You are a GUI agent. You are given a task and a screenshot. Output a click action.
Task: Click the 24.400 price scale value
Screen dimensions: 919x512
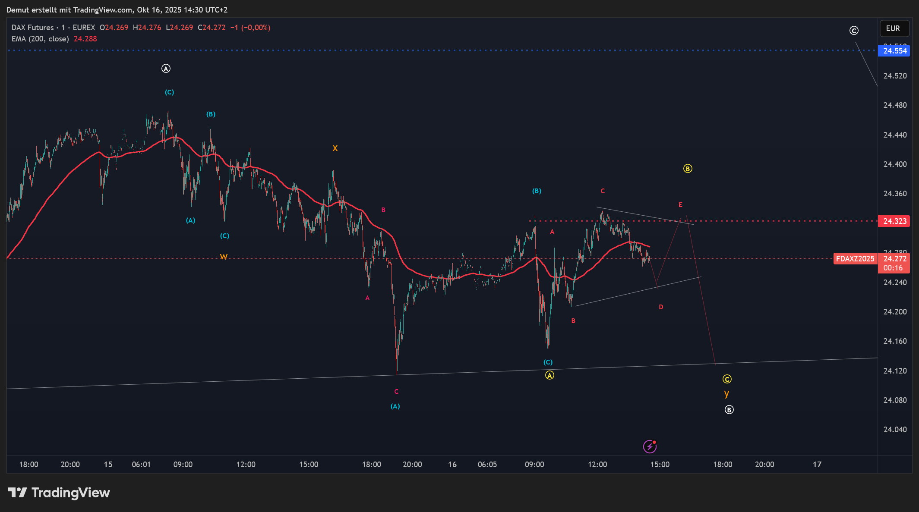click(x=895, y=164)
